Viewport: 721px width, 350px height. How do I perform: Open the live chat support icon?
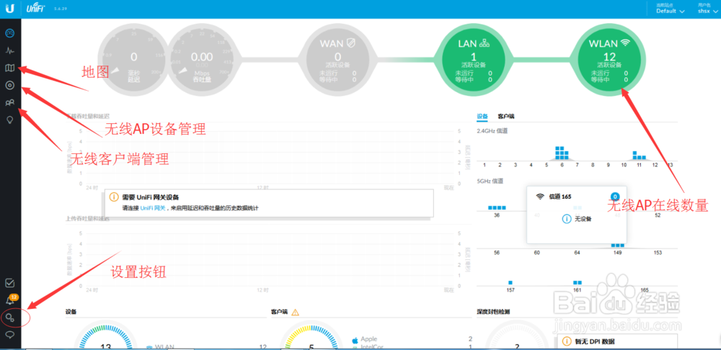tap(10, 334)
